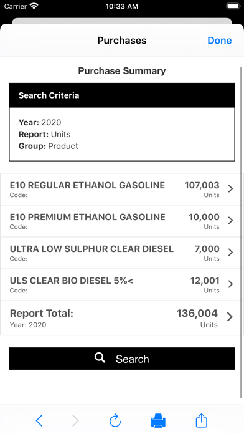Tap Done to close Purchases

pyautogui.click(x=220, y=41)
